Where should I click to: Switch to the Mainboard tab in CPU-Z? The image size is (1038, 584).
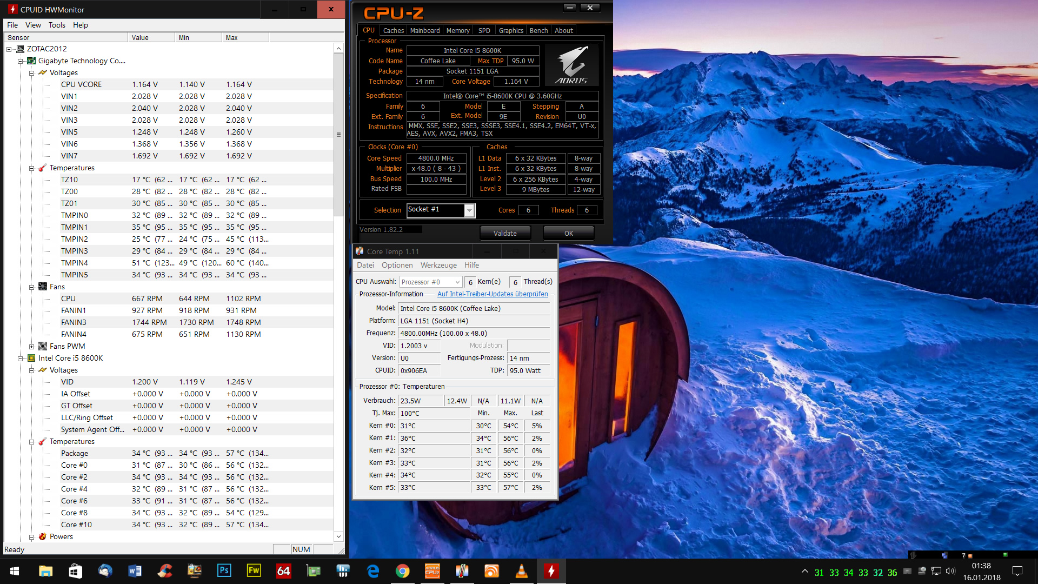tap(424, 31)
